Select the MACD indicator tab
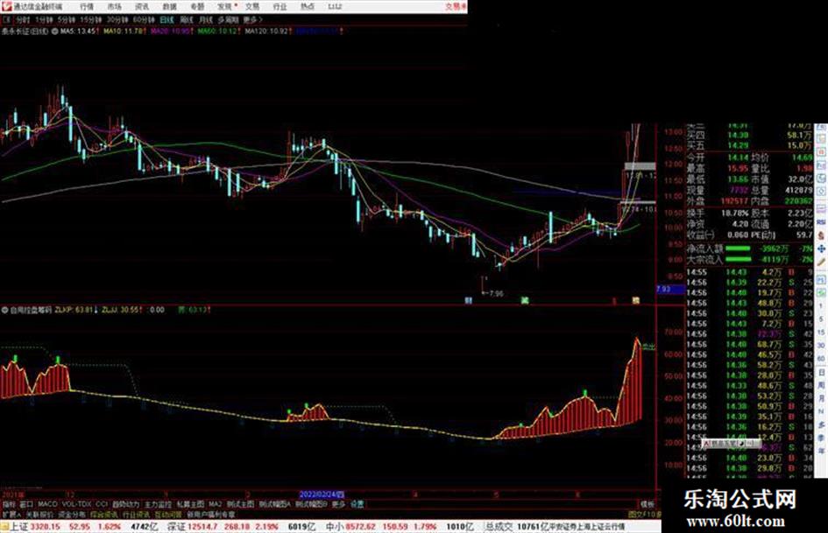828x533 pixels. click(47, 504)
